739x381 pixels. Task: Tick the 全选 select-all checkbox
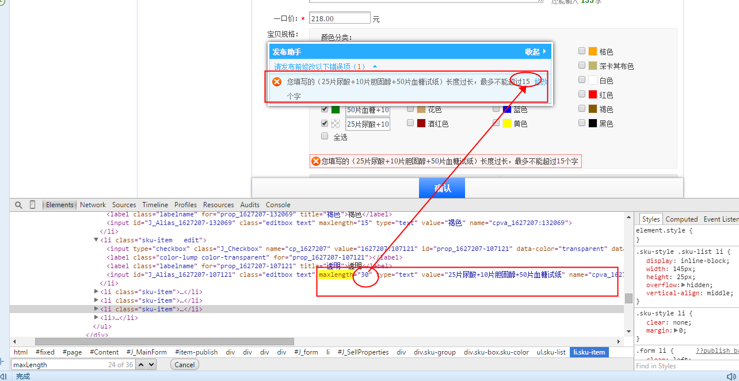click(x=325, y=136)
